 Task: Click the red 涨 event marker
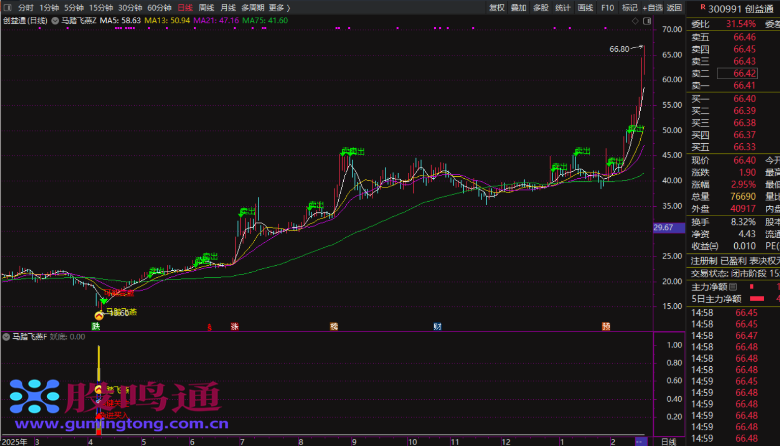(x=234, y=326)
